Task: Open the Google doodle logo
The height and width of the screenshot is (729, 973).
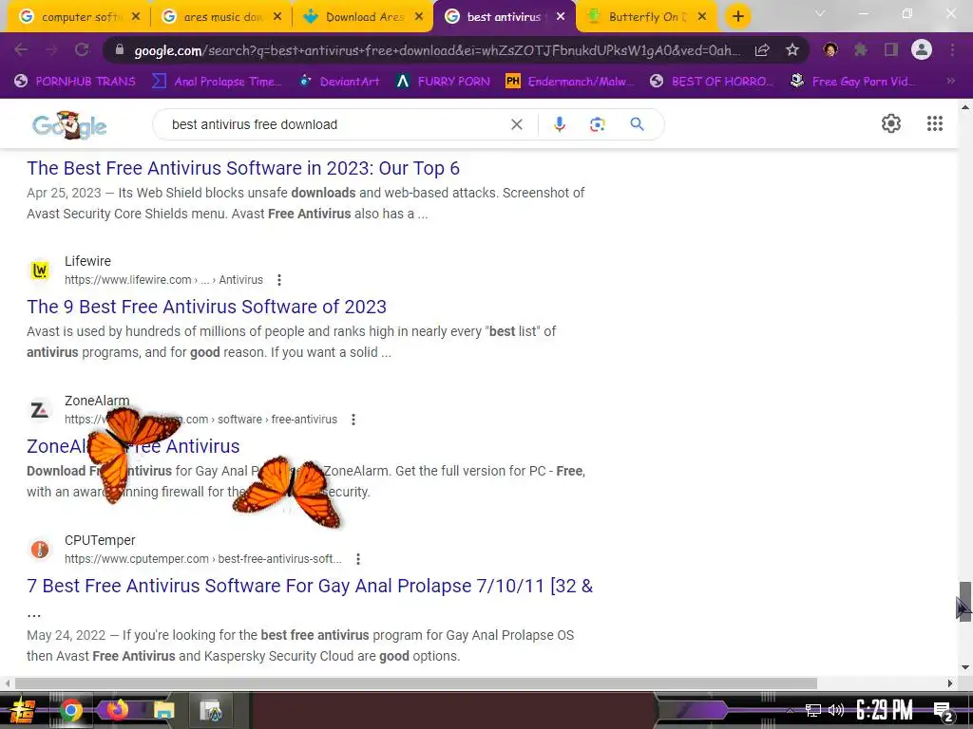Action: [68, 125]
